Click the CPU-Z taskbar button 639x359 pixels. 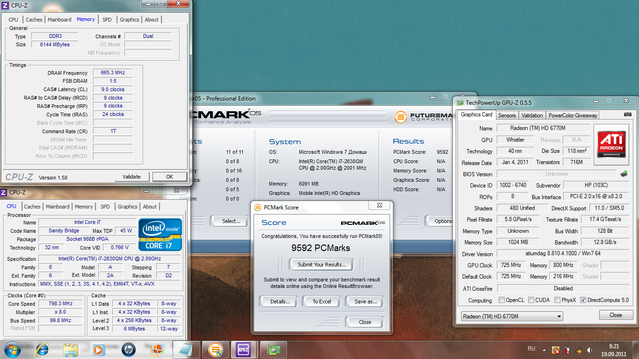[243, 349]
